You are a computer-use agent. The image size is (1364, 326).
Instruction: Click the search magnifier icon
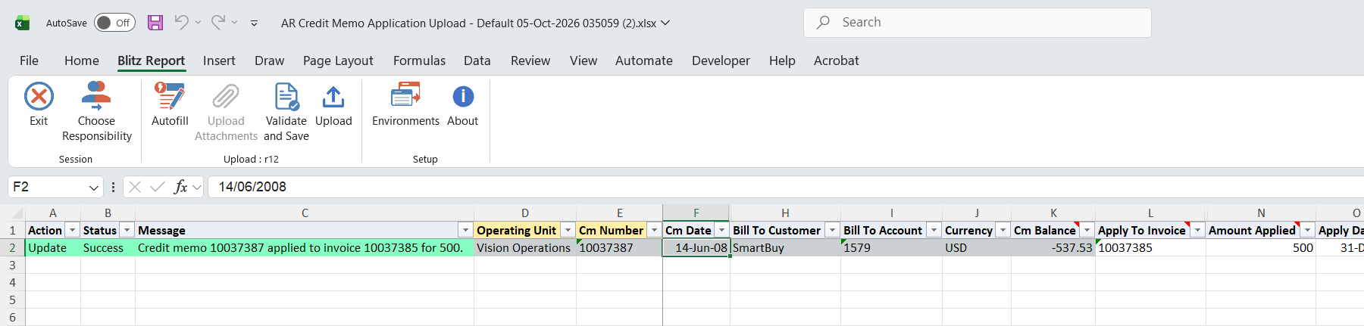click(823, 23)
